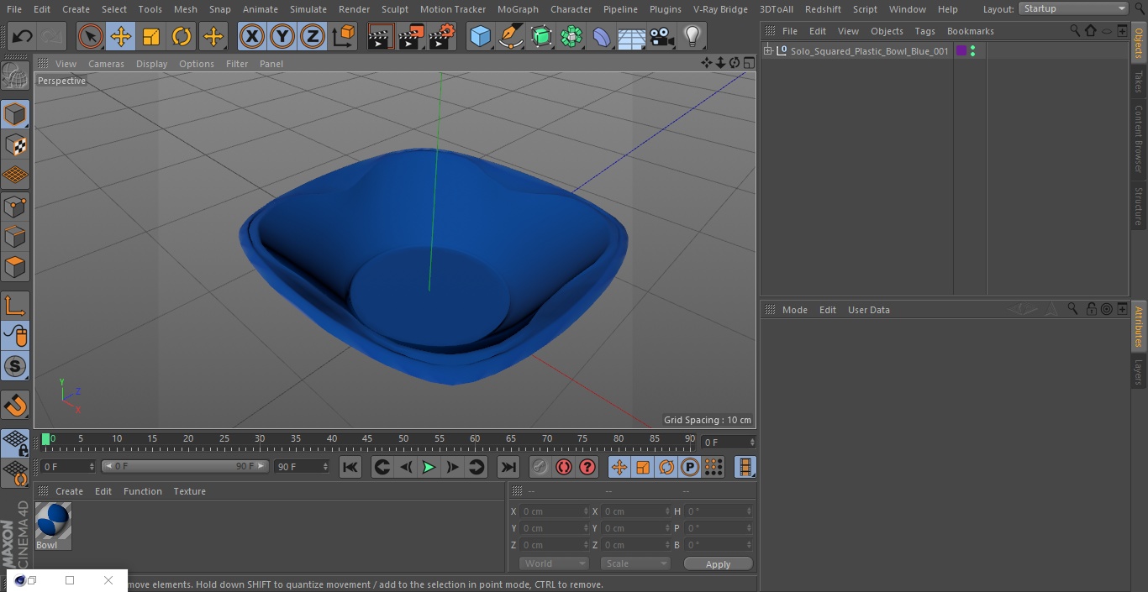Toggle visibility dots of the bowl object

pos(972,51)
